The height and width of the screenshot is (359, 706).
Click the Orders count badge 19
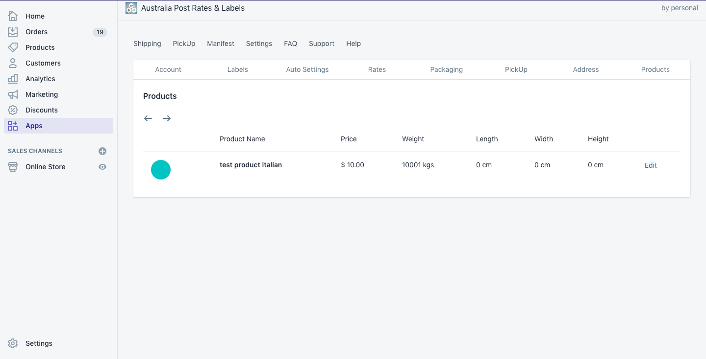[x=100, y=32]
